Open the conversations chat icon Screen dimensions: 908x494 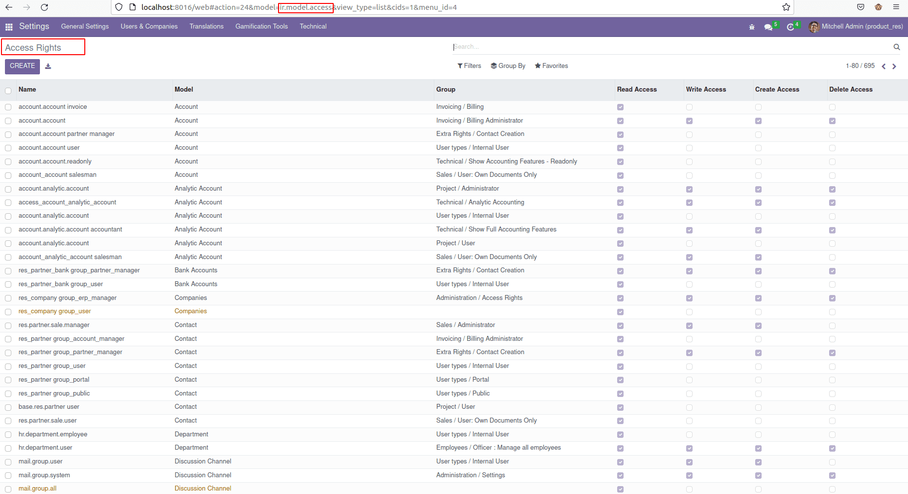(768, 27)
